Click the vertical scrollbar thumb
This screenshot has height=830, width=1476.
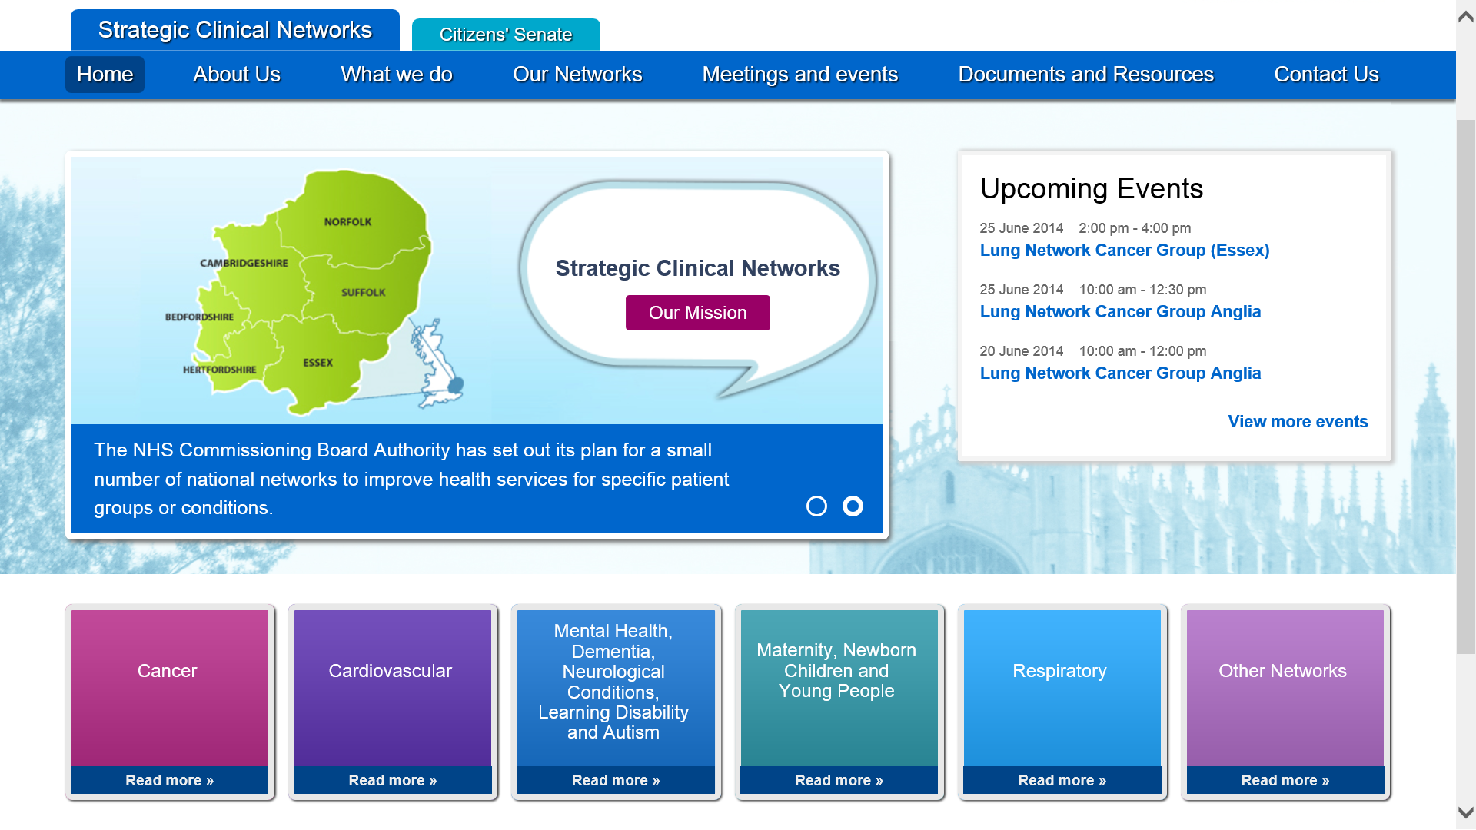(1466, 387)
